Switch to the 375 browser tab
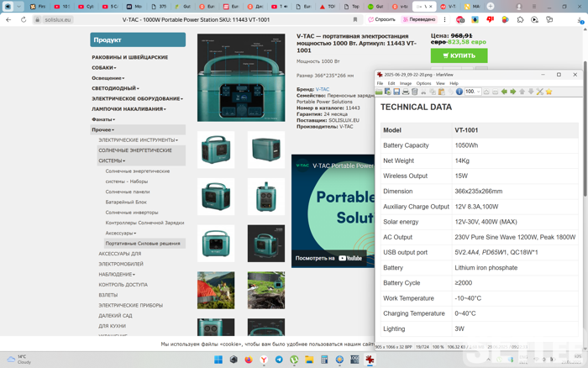The width and height of the screenshot is (588, 368). tap(159, 7)
